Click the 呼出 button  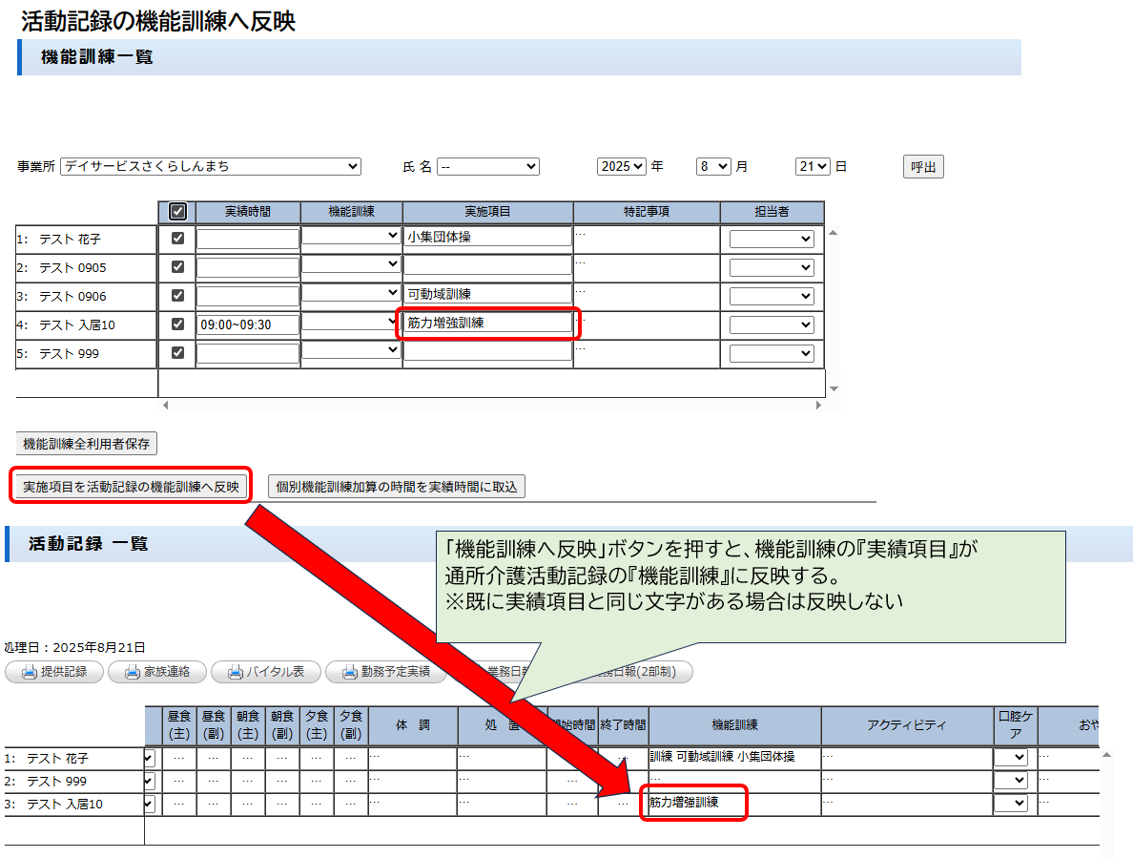[x=922, y=167]
